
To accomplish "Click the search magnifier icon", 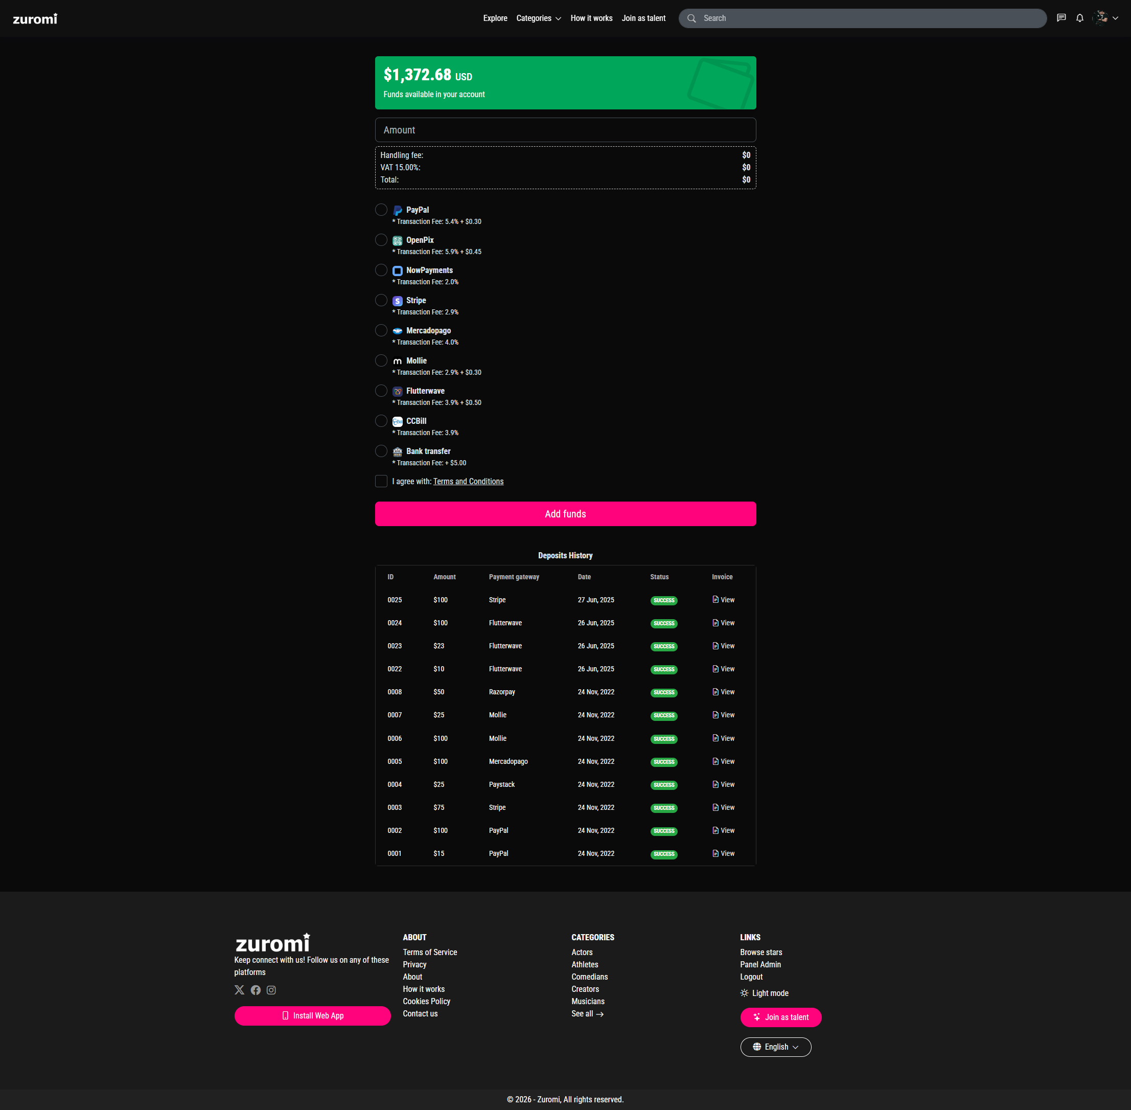I will pos(691,18).
